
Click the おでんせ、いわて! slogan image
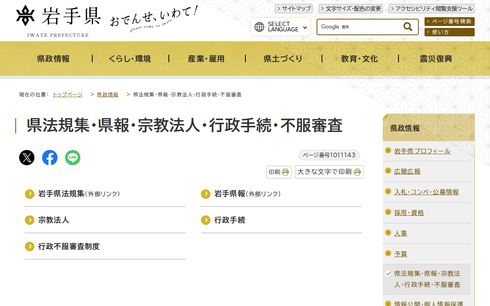(154, 19)
